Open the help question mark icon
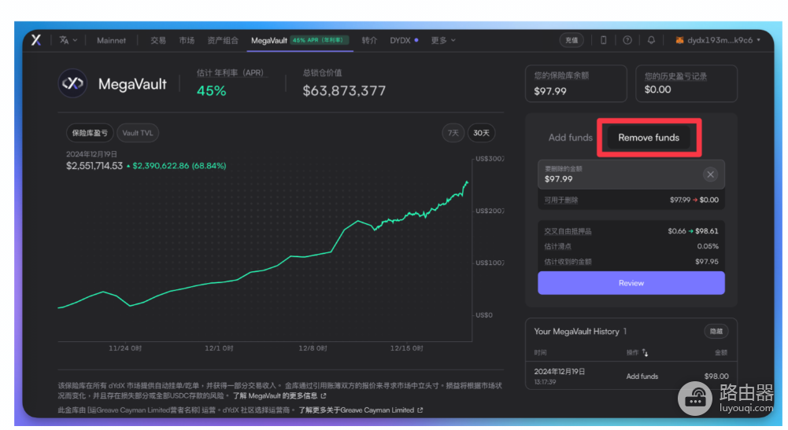 click(627, 40)
